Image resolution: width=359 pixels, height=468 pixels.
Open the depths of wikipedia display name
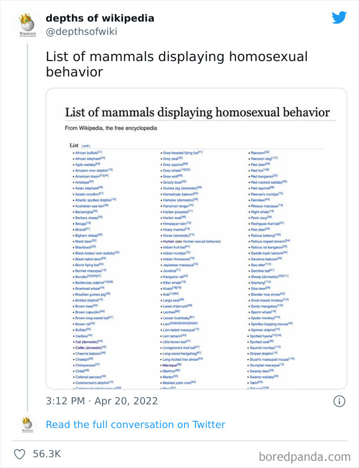point(99,18)
